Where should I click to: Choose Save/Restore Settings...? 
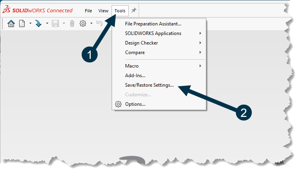point(159,85)
